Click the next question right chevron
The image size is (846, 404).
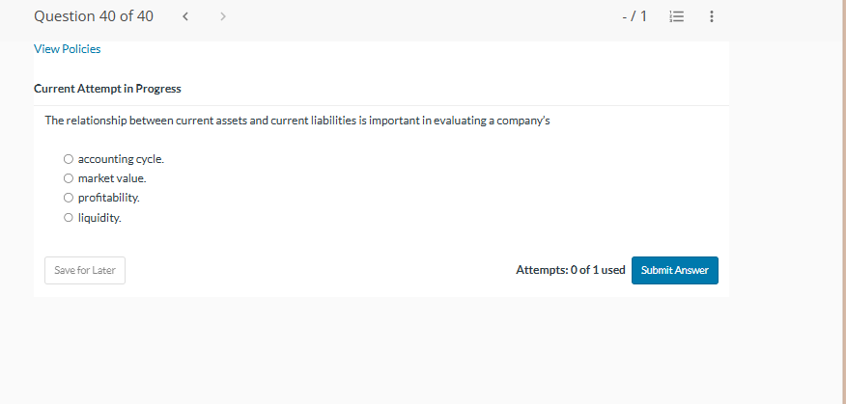click(x=221, y=16)
